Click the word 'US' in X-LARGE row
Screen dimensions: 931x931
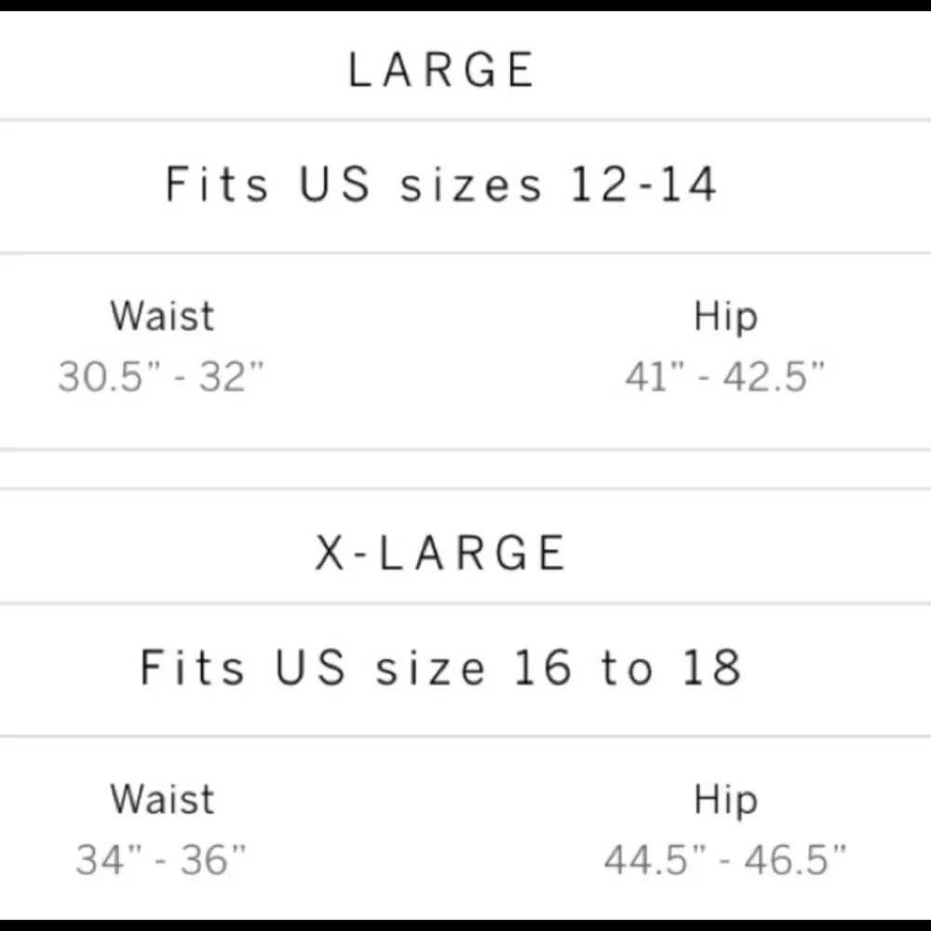coord(311,668)
